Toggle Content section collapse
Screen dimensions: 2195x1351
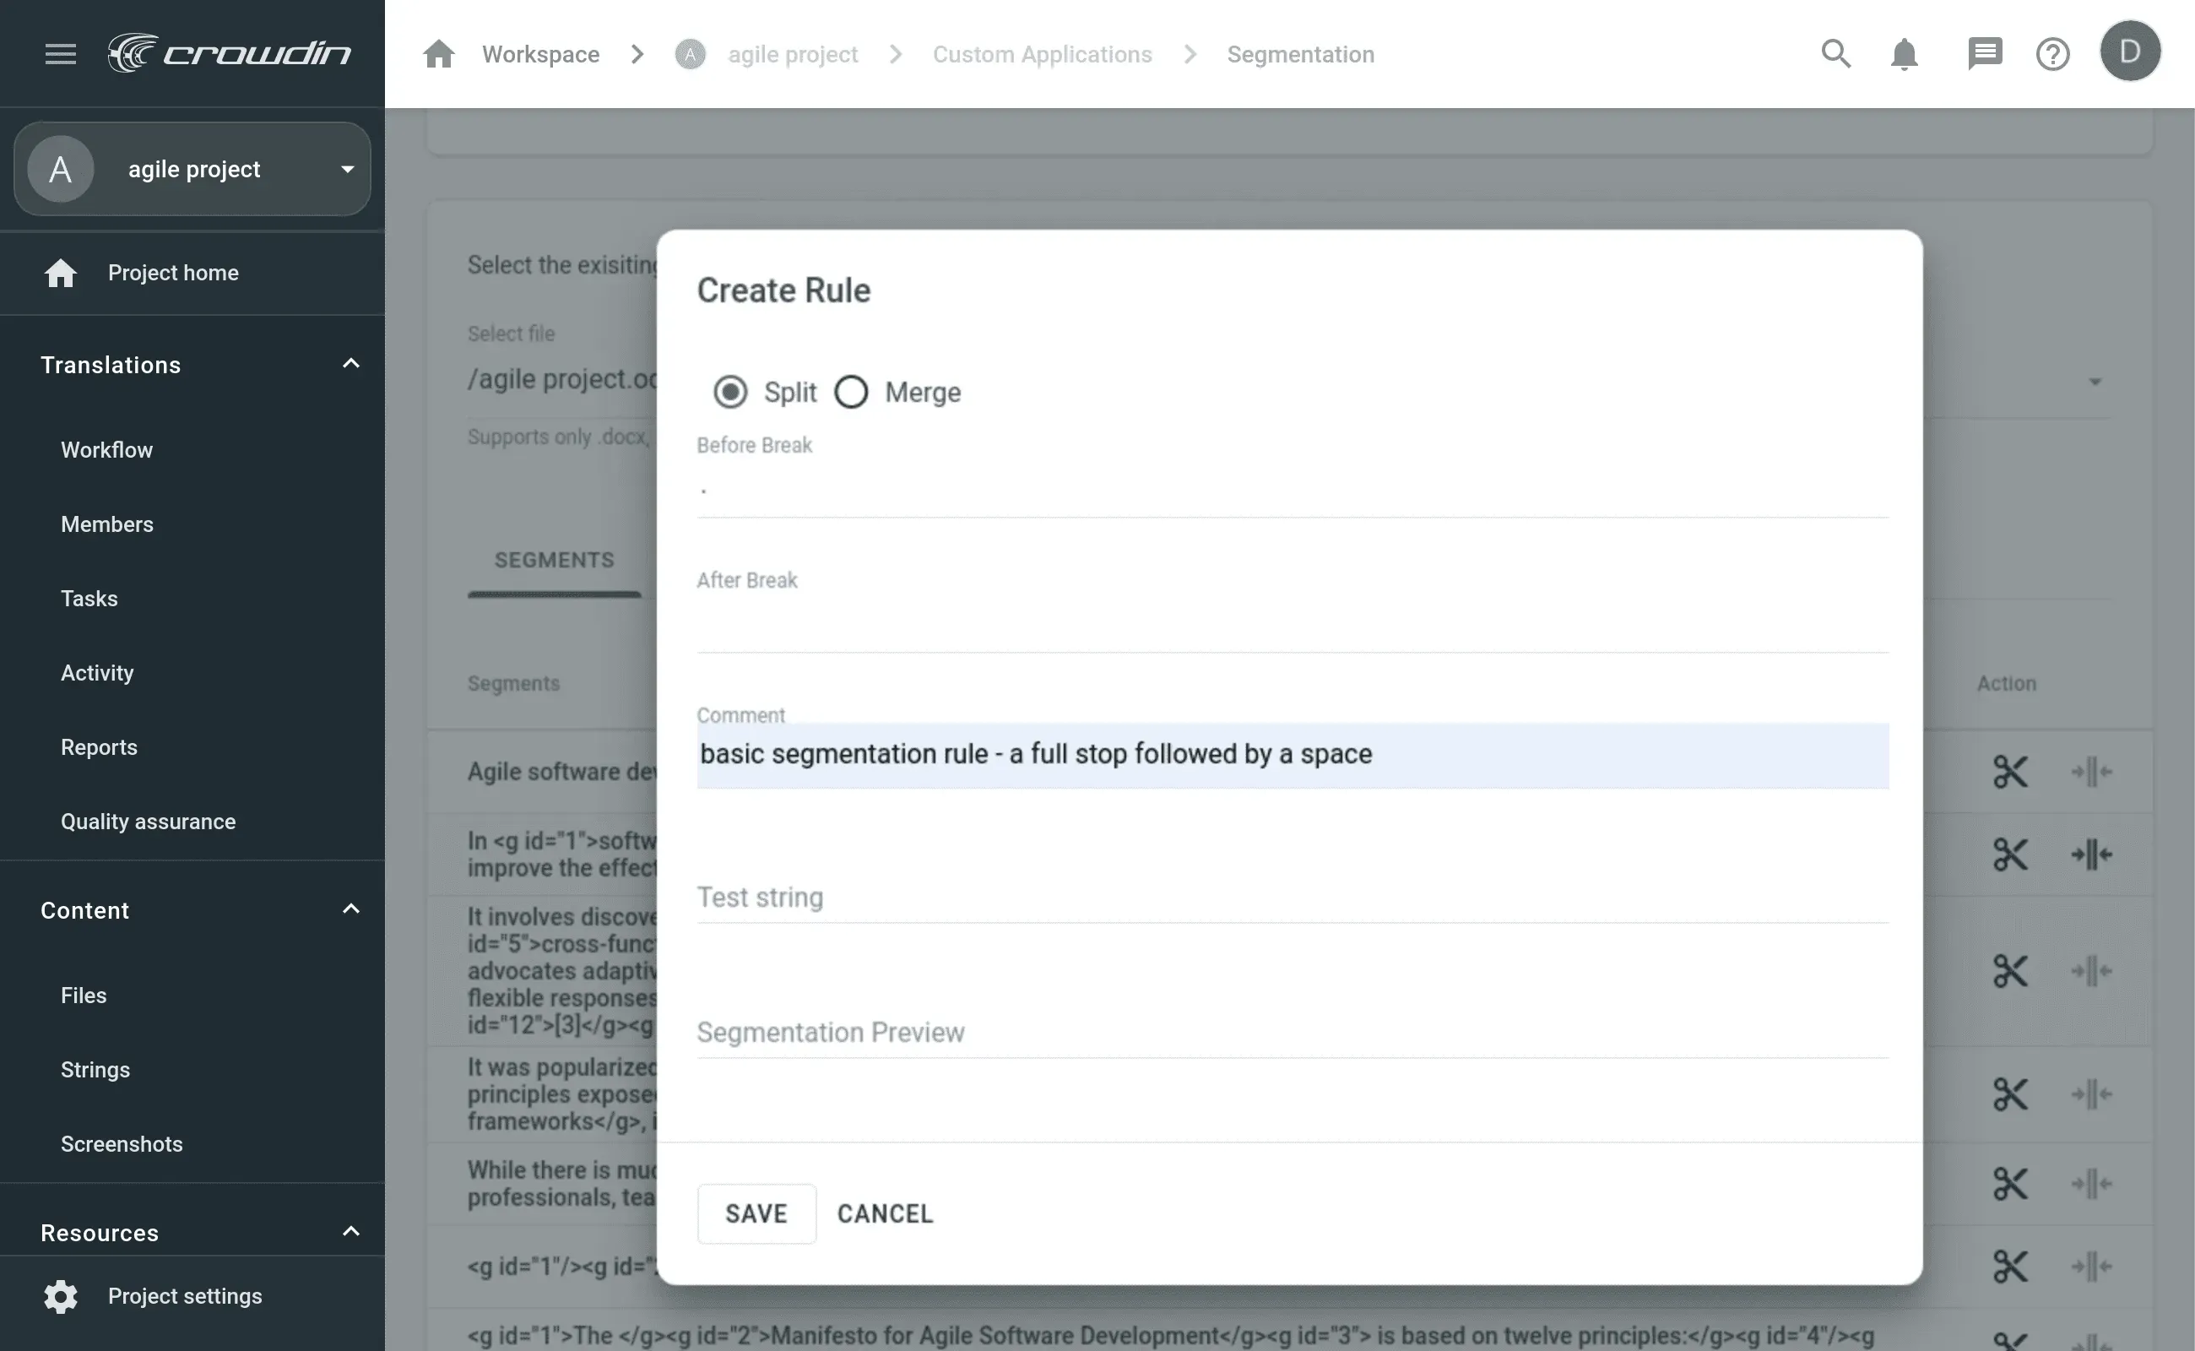coord(348,909)
